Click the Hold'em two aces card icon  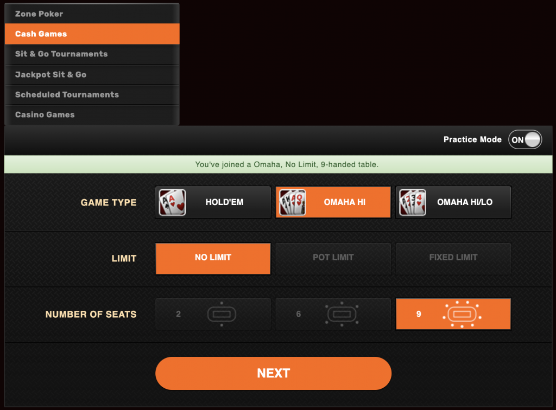point(172,202)
